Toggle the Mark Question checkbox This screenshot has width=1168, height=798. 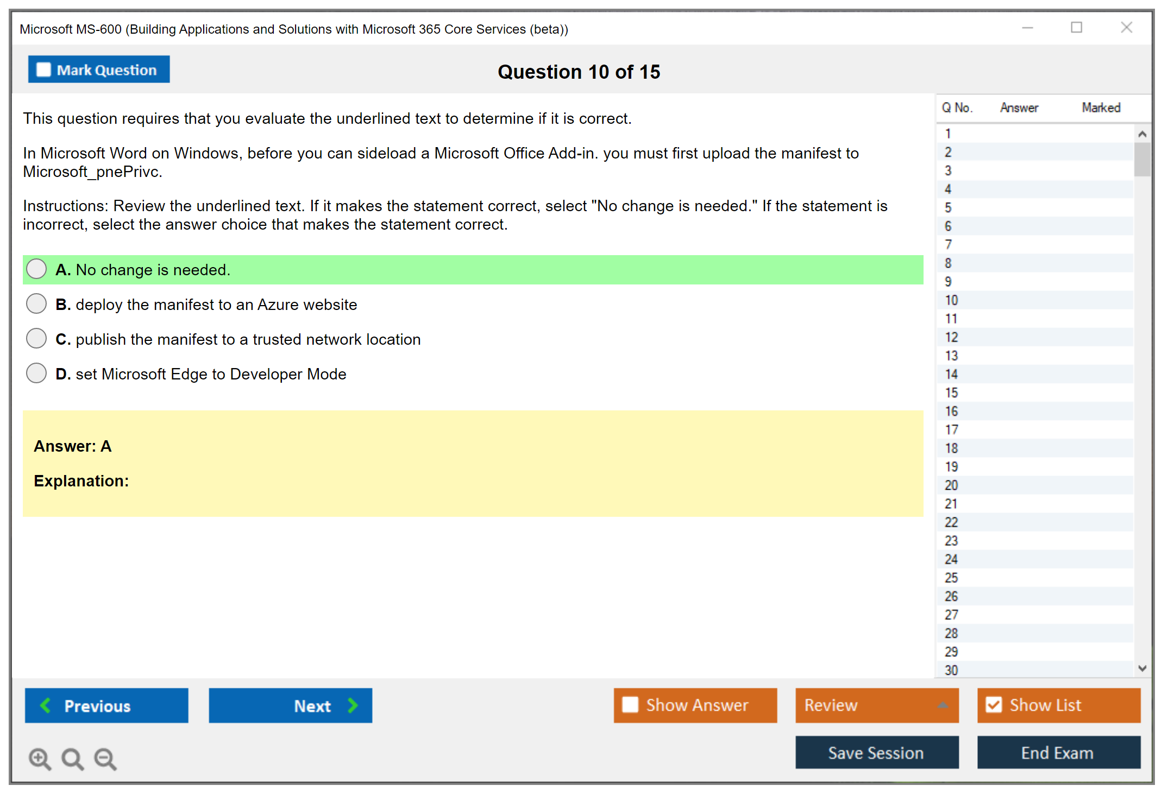43,69
